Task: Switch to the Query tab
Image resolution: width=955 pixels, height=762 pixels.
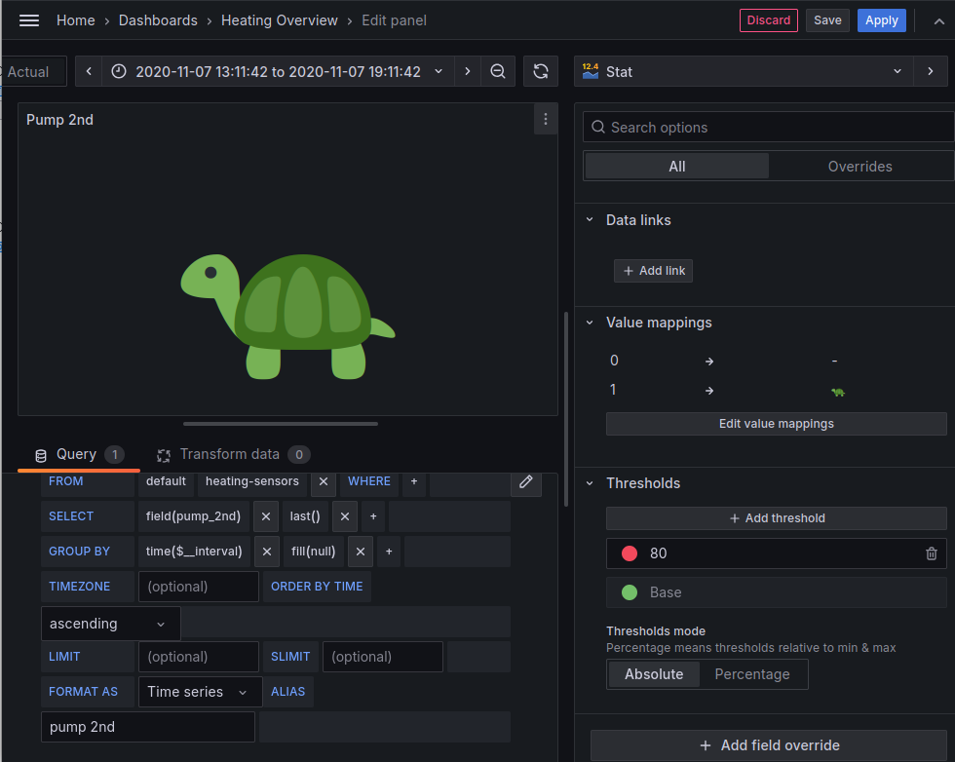Action: 79,454
